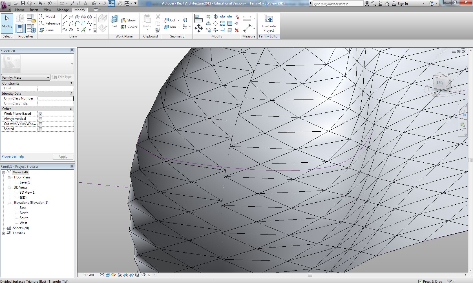Open the Insert ribbon tab

click(34, 10)
